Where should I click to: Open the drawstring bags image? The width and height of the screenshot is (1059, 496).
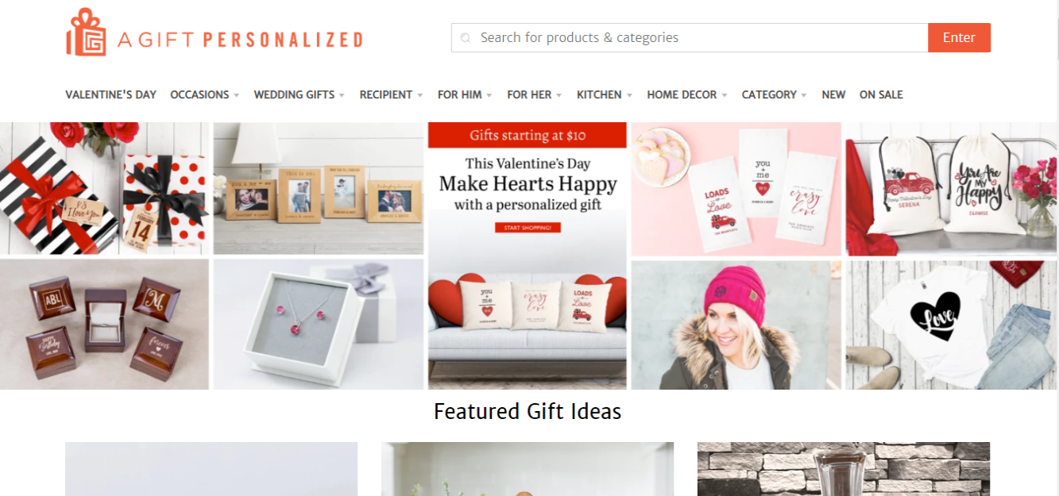952,189
